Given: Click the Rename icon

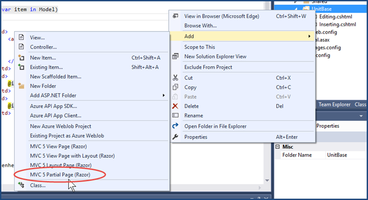Looking at the screenshot, I should point(175,115).
